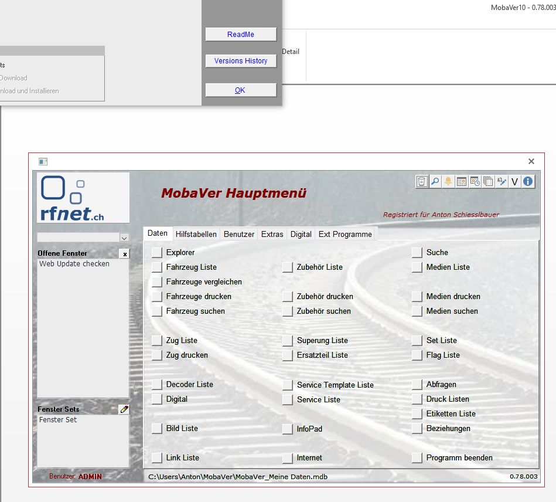Click the Service Liste box
This screenshot has height=502, width=556.
pyautogui.click(x=288, y=399)
